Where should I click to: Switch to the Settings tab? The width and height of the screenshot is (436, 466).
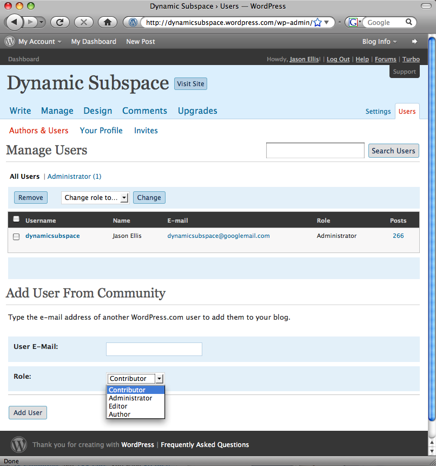click(x=378, y=111)
